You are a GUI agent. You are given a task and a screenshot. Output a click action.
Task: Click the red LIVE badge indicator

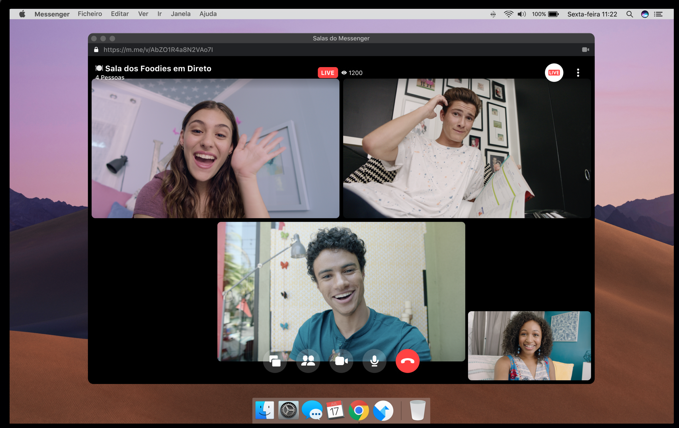tap(327, 73)
